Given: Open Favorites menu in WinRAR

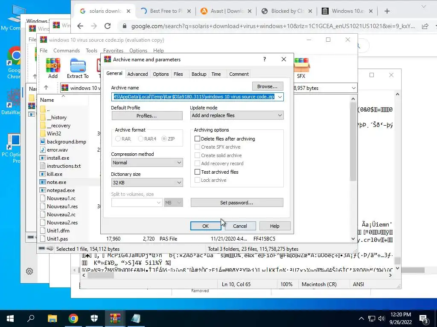Looking at the screenshot, I should 113,51.
